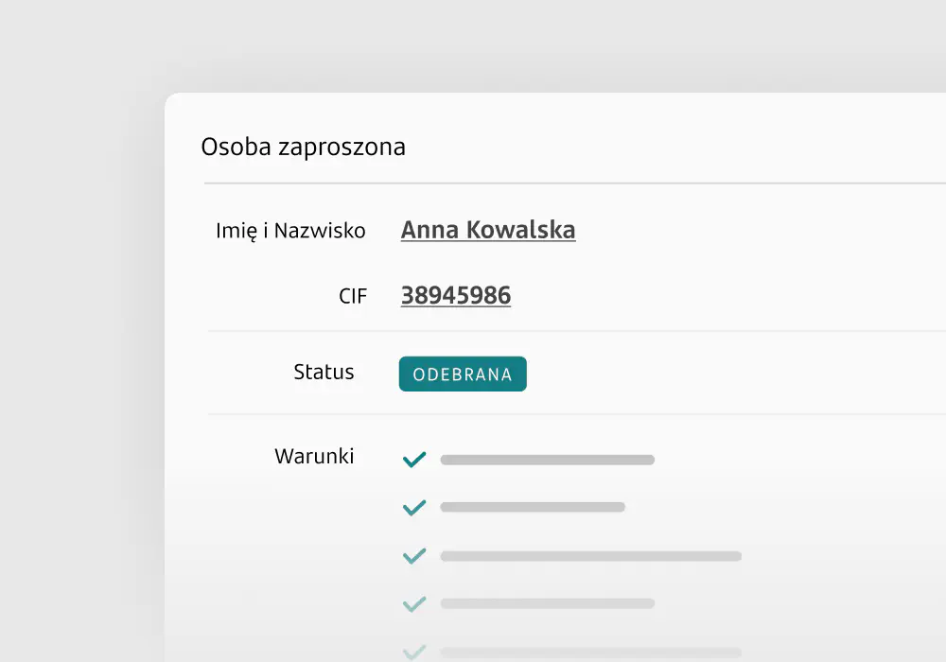Click the second Warunki checkmark icon
This screenshot has width=946, height=662.
pos(414,508)
